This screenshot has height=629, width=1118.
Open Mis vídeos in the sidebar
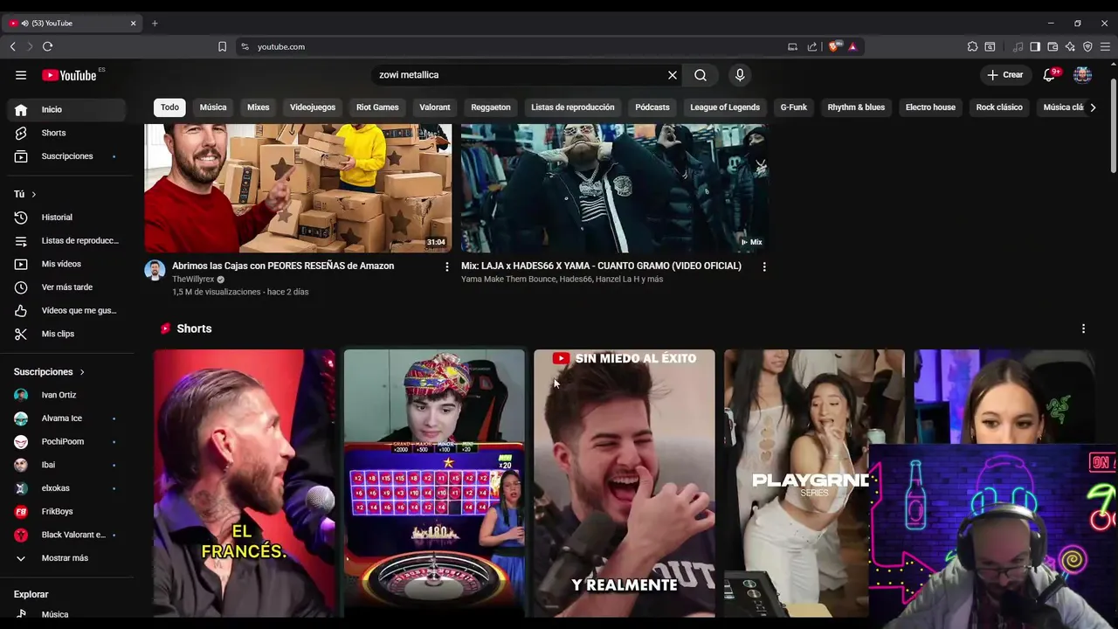pos(66,264)
